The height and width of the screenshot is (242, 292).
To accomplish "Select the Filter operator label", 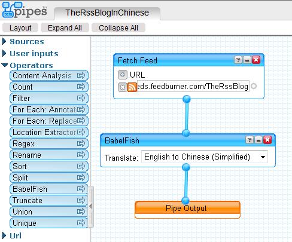I will [x=21, y=98].
